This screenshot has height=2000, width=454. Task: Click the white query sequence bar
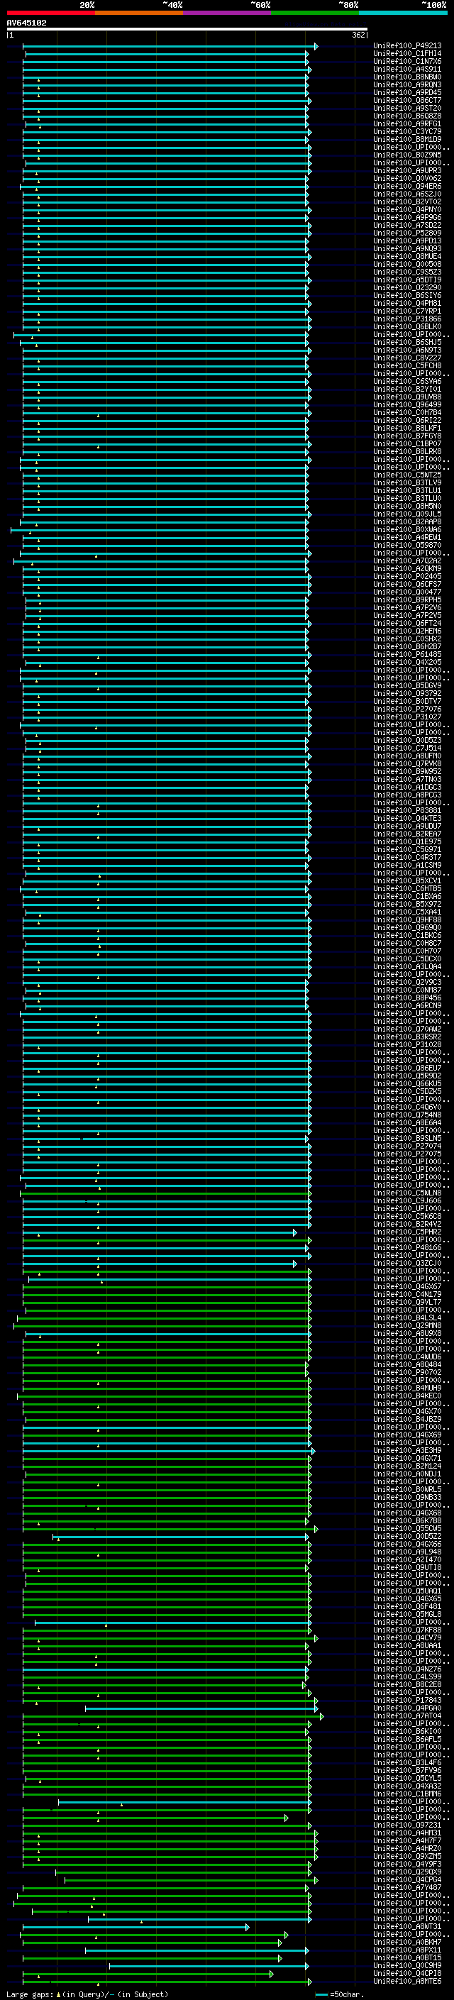[x=187, y=28]
